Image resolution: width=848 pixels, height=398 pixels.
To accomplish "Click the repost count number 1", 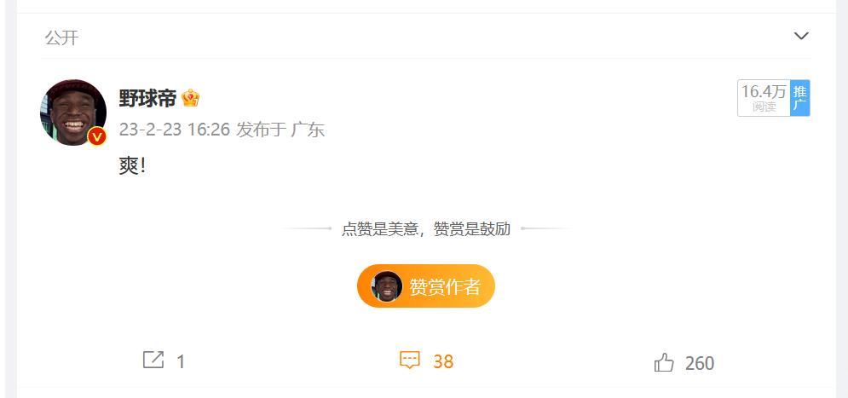I will tap(182, 361).
